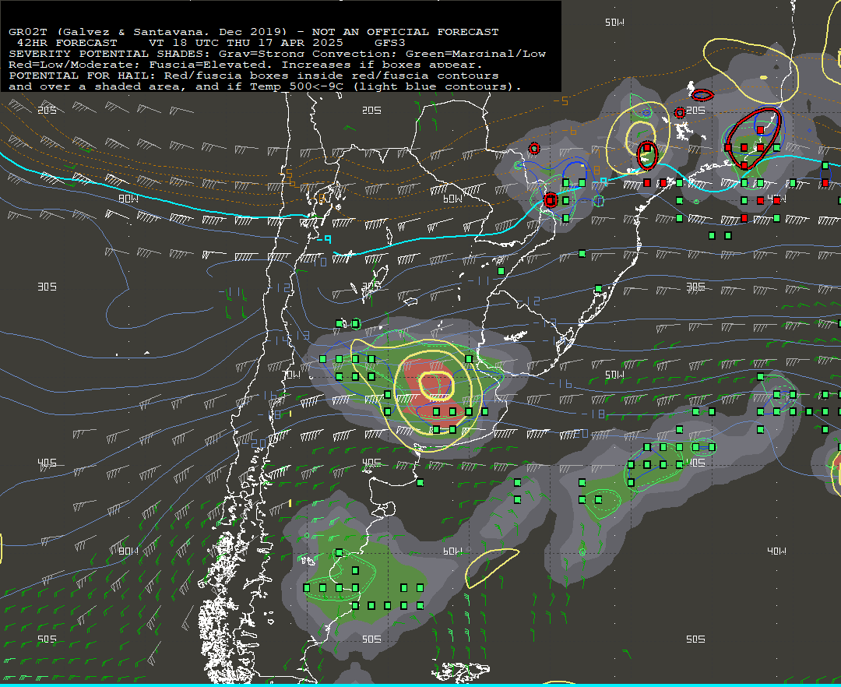Click the "Red=Low/Moderate" legend entry
The image size is (841, 687).
(x=71, y=65)
